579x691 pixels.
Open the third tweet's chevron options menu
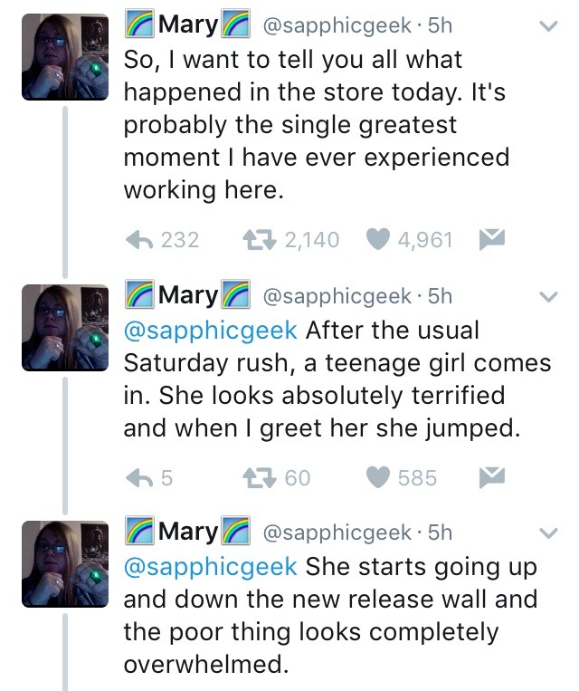[546, 533]
